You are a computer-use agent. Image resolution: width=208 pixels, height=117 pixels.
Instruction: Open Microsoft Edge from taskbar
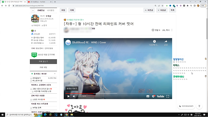(45, 115)
